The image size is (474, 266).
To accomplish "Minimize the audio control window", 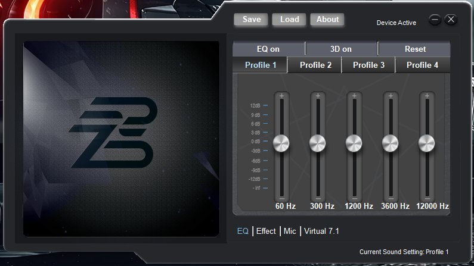I will pos(435,20).
